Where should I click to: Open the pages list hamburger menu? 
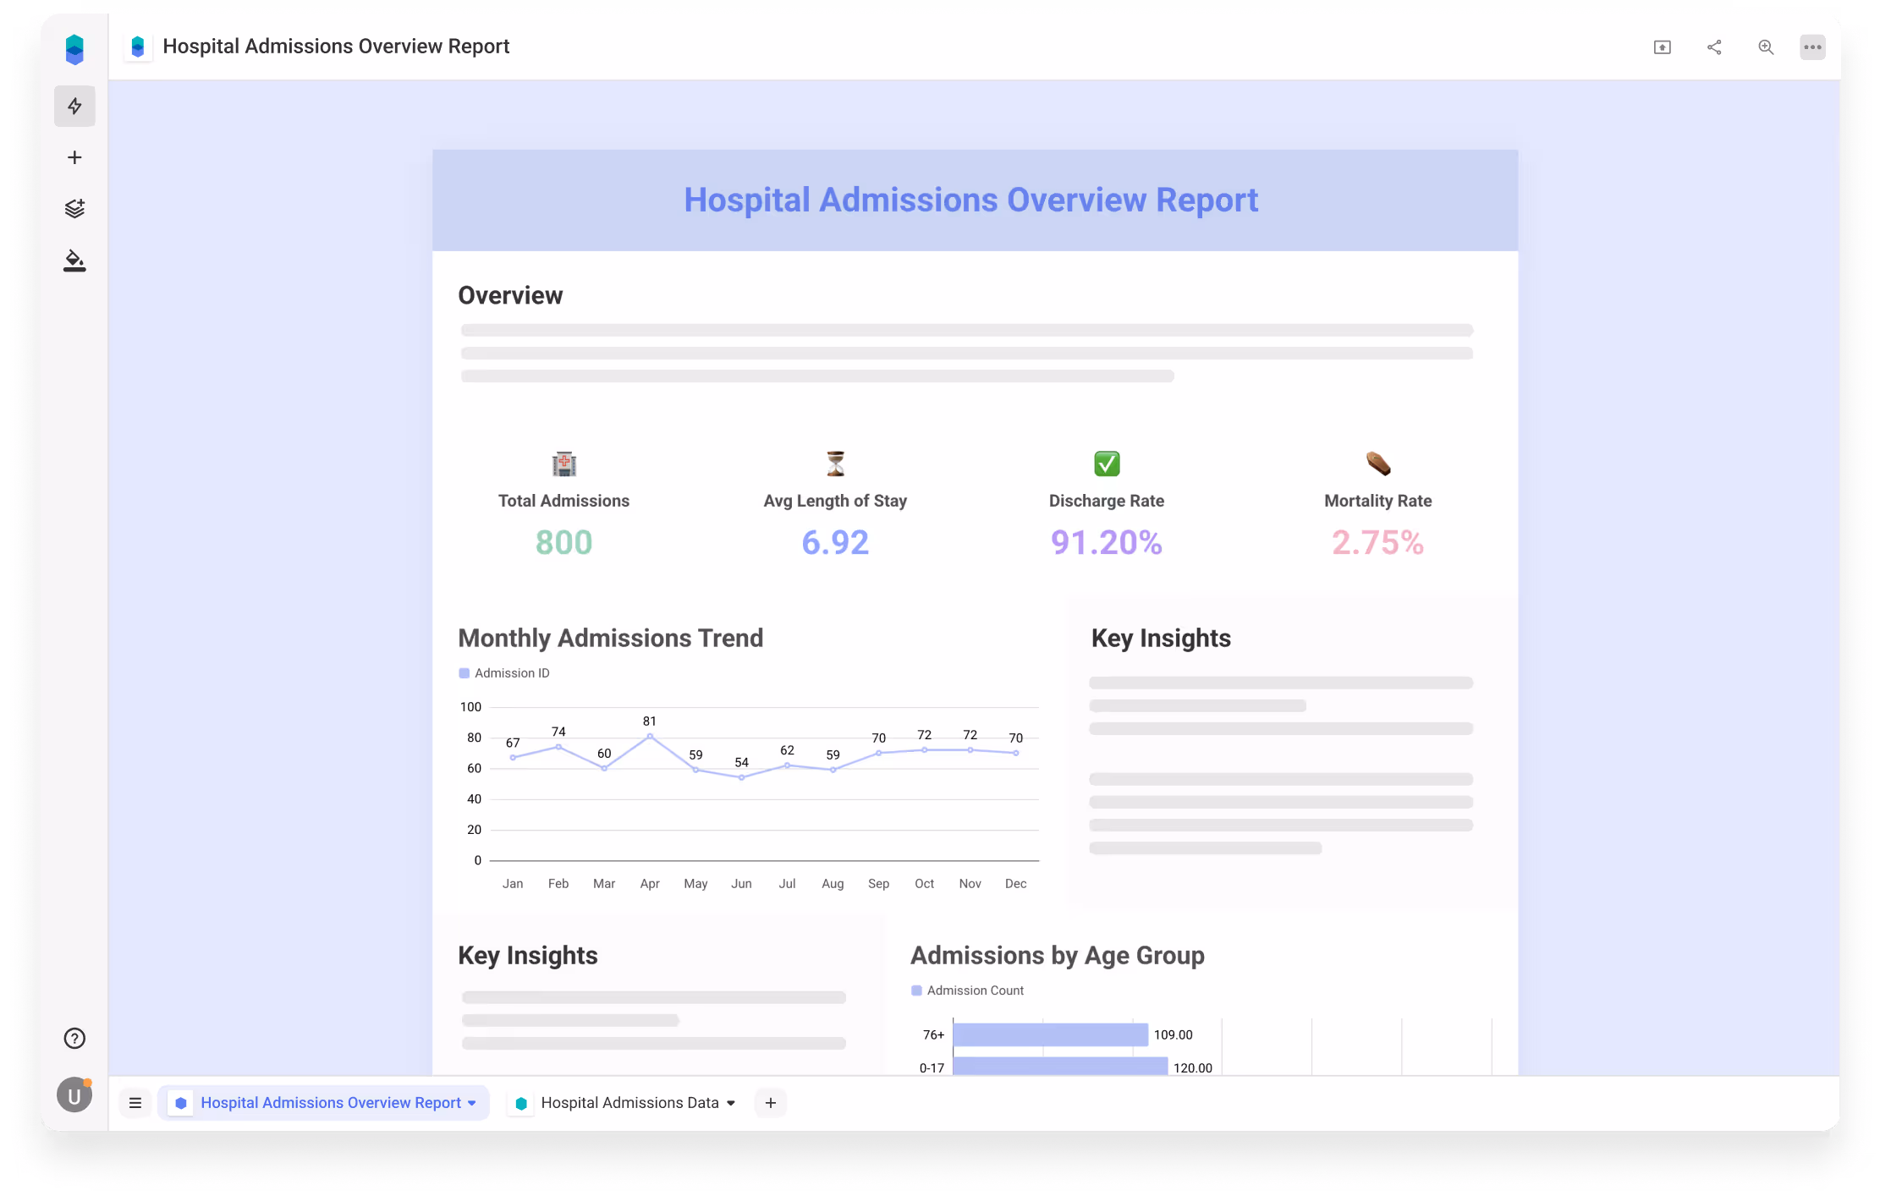click(x=135, y=1103)
